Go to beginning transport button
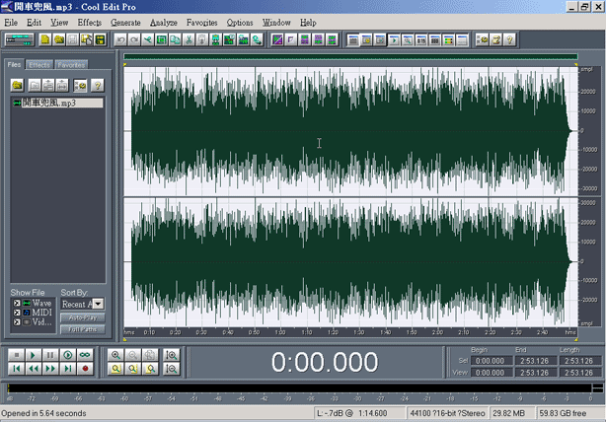This screenshot has height=422, width=606. tap(16, 369)
